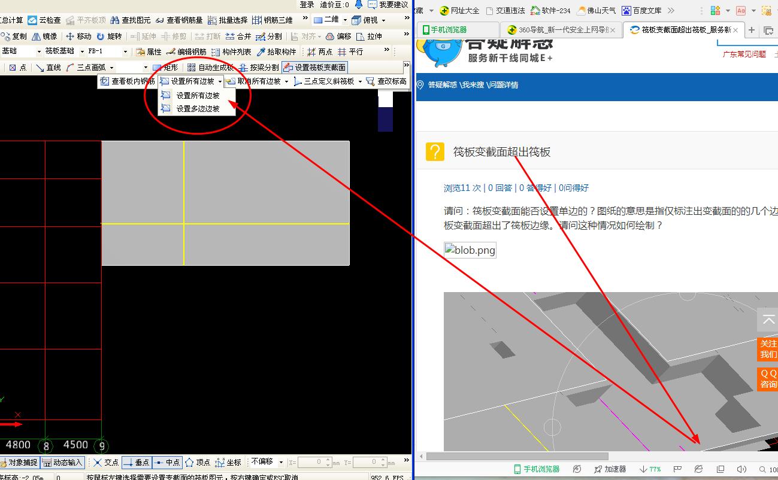778x480 pixels.
Task: Select the 合并 merge tool
Action: 238,37
